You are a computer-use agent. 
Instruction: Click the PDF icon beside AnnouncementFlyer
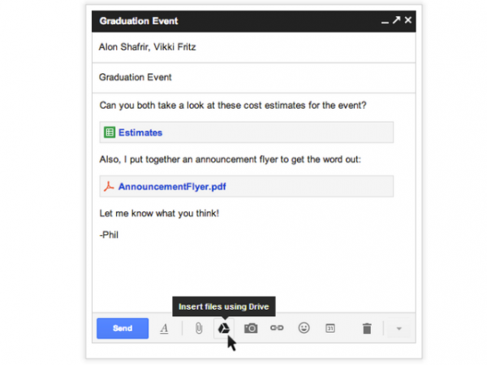click(x=109, y=186)
